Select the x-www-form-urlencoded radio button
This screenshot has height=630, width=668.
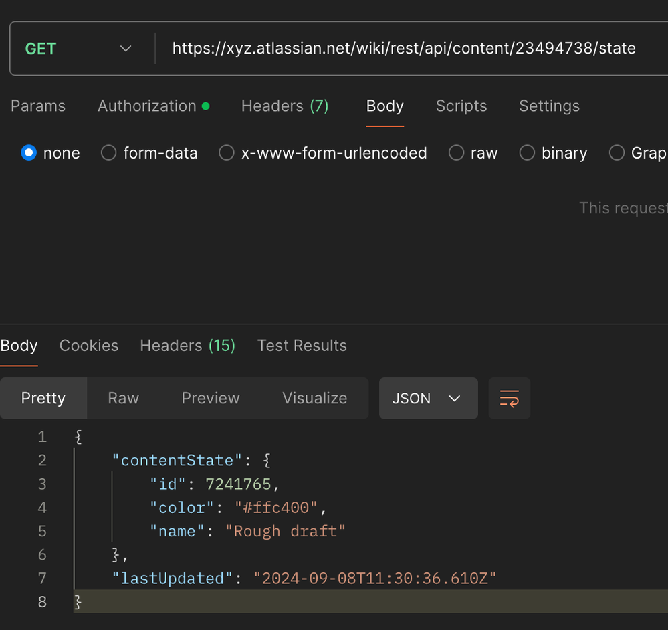226,152
